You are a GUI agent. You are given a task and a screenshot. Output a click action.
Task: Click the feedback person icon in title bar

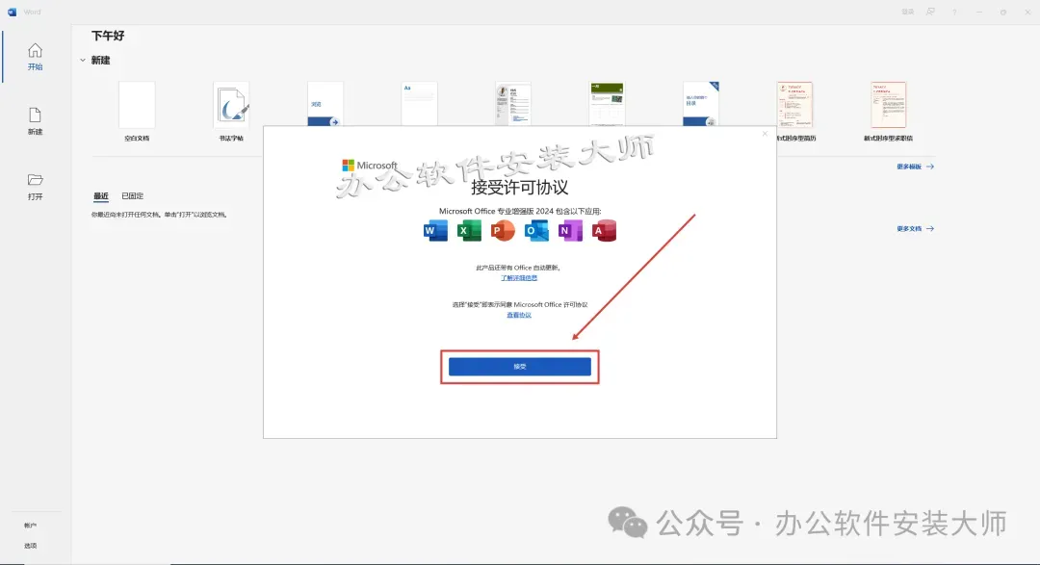pyautogui.click(x=930, y=12)
